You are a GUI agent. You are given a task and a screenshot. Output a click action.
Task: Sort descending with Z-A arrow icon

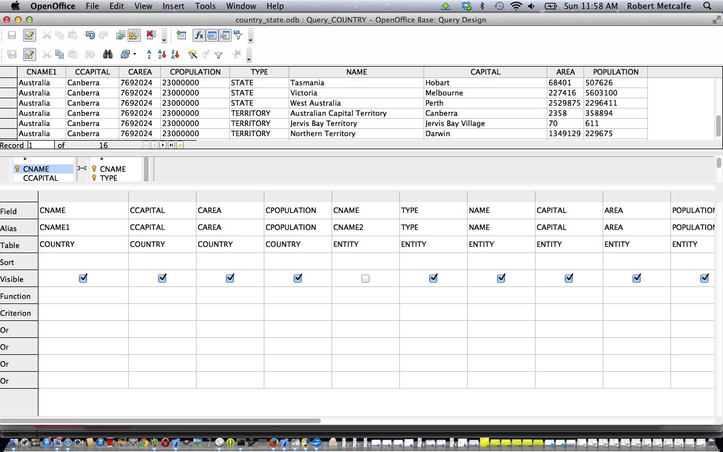[x=175, y=54]
